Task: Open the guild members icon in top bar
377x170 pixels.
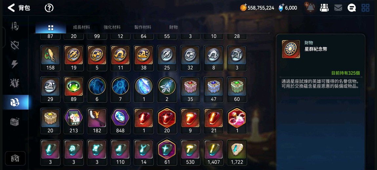Action: point(324,8)
